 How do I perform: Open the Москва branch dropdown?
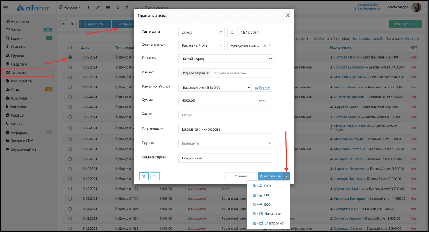(70, 7)
